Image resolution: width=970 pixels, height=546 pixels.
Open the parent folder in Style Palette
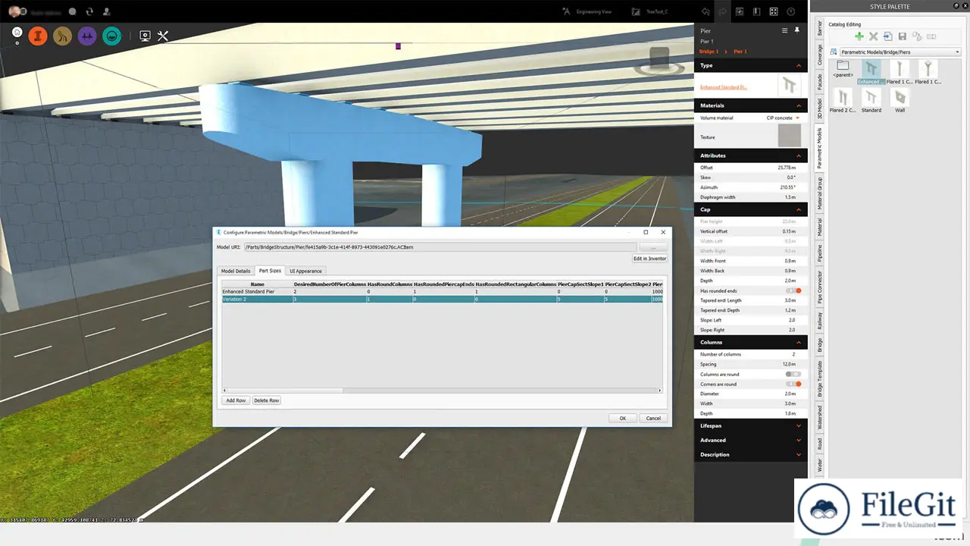tap(843, 70)
